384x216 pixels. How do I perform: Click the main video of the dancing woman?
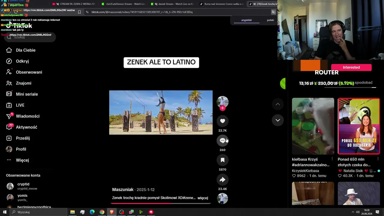[x=161, y=112]
